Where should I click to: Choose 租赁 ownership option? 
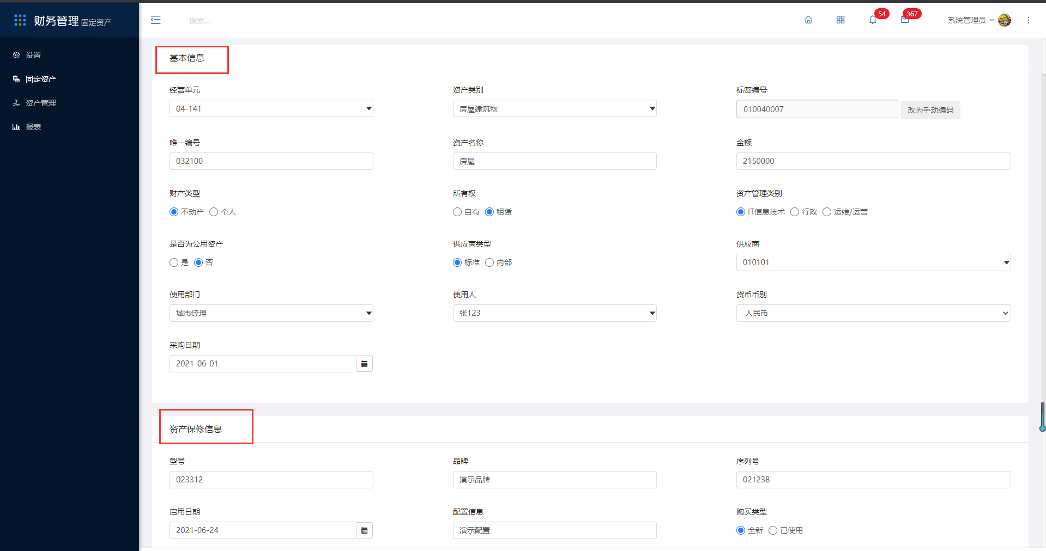(x=489, y=212)
